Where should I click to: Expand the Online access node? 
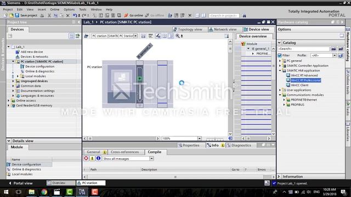pyautogui.click(x=9, y=101)
